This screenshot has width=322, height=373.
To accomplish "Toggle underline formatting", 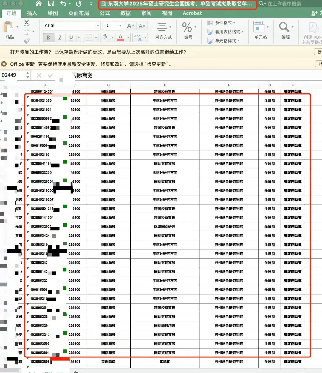I will [71, 38].
